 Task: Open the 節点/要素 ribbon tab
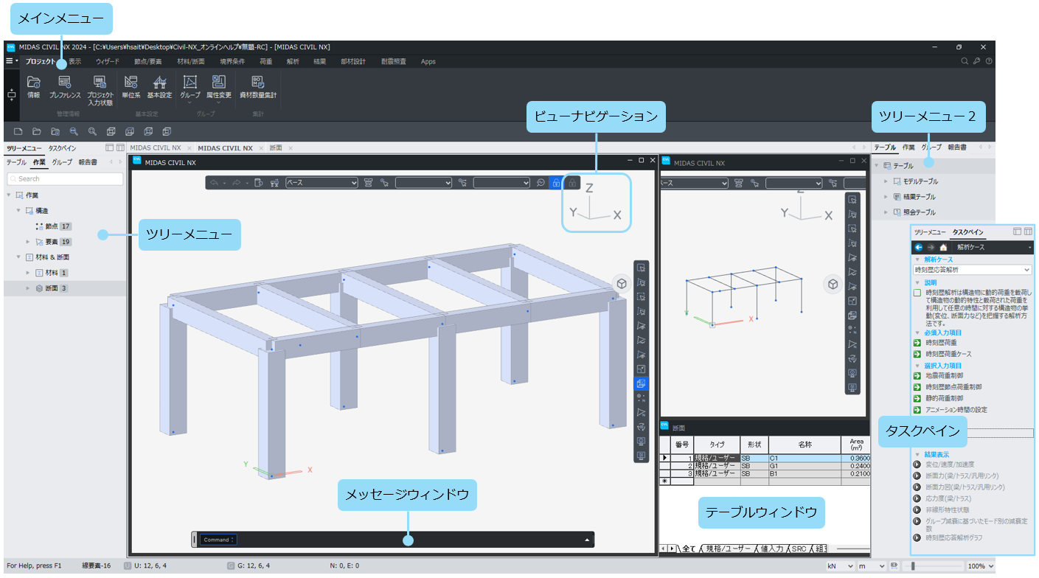[x=148, y=61]
